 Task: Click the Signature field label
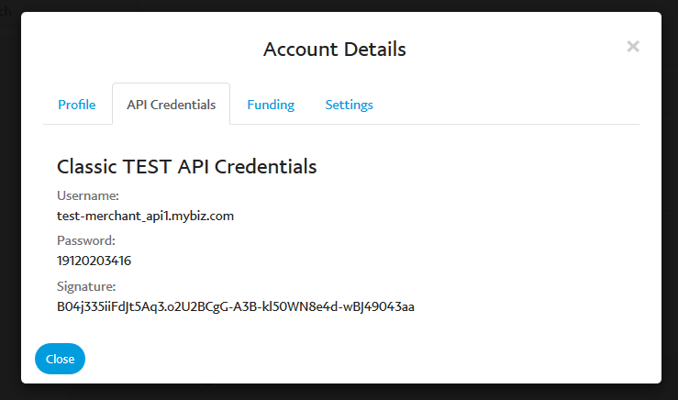click(86, 286)
